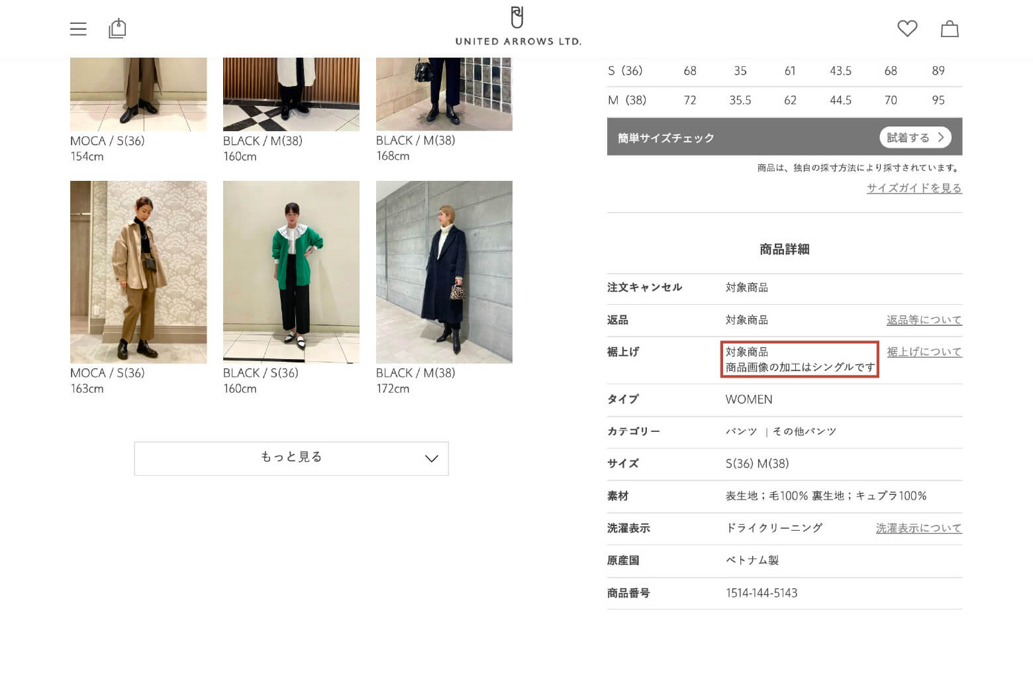Viewport: 1033px width, 689px height.
Task: Click the 注文キャンセル row label
Action: tap(644, 288)
